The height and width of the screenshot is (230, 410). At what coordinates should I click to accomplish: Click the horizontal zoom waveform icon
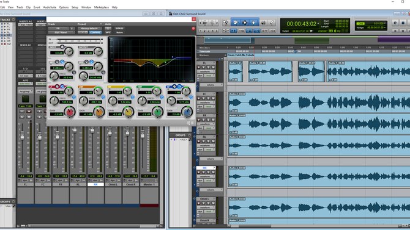click(x=205, y=23)
